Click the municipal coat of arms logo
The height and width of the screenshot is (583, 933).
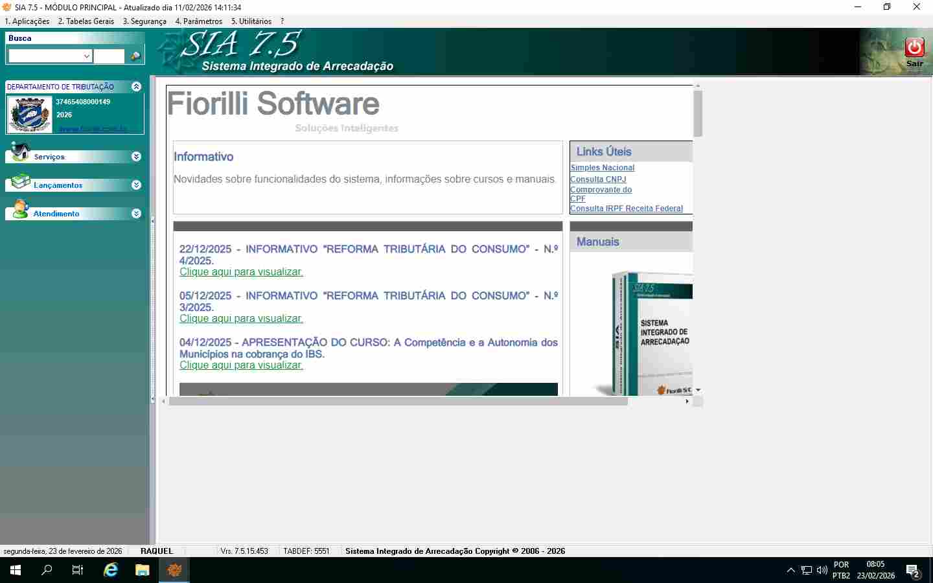click(30, 115)
